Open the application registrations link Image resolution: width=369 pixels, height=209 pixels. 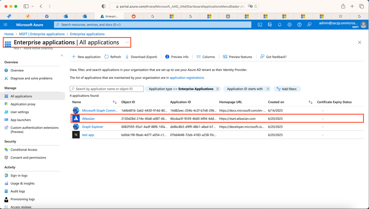coord(187,78)
